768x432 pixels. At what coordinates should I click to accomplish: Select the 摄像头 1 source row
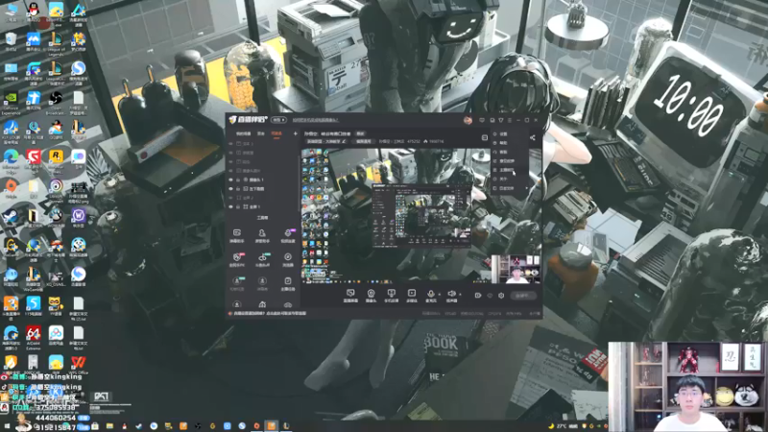(x=262, y=180)
